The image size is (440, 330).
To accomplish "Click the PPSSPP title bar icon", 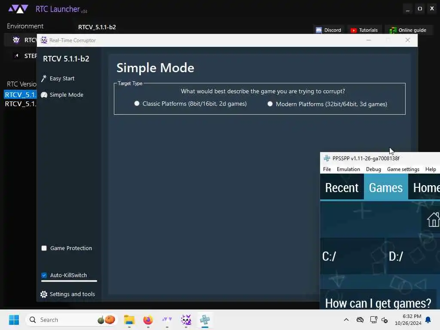I will pyautogui.click(x=327, y=158).
